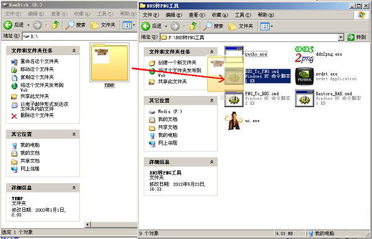Viewport: 372px width, 239px height.
Task: Click 共享此文件夹 in DDS转PNG工具 window
Action: (x=168, y=82)
